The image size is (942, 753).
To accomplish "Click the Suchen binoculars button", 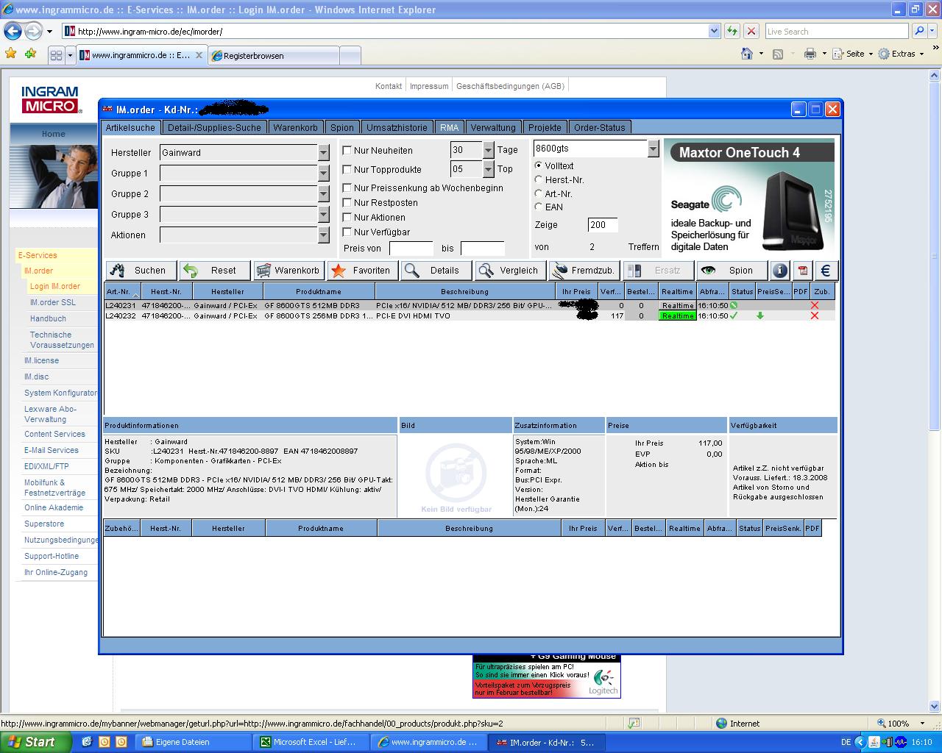I will click(x=141, y=271).
